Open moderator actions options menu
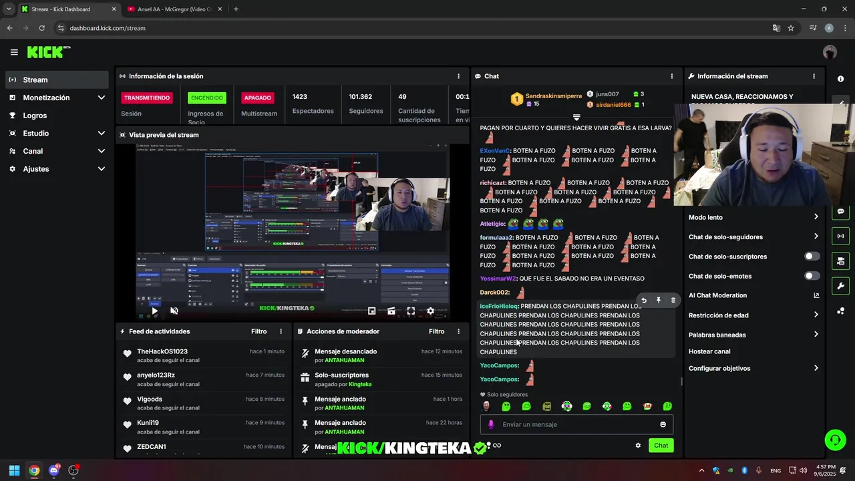 tap(458, 331)
